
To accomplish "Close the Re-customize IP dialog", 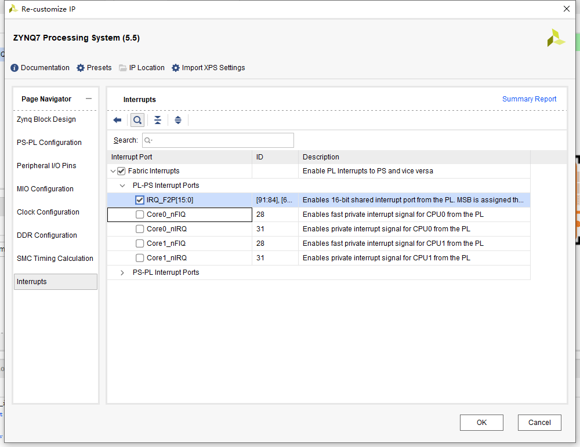I will click(566, 9).
